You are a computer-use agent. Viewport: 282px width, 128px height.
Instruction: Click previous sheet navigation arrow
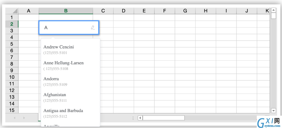[x=15, y=118]
